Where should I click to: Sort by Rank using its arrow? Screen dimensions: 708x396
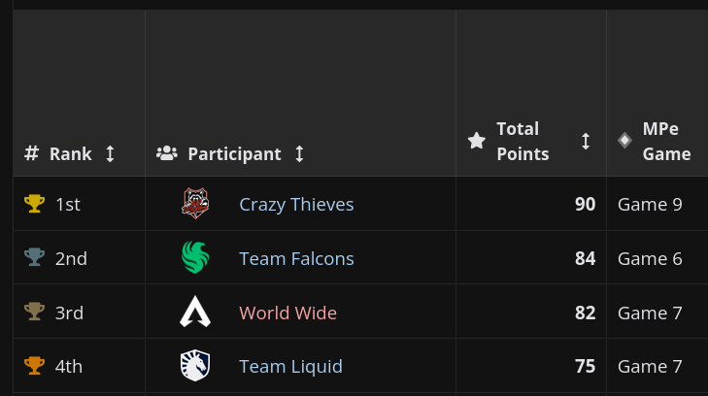click(x=110, y=153)
